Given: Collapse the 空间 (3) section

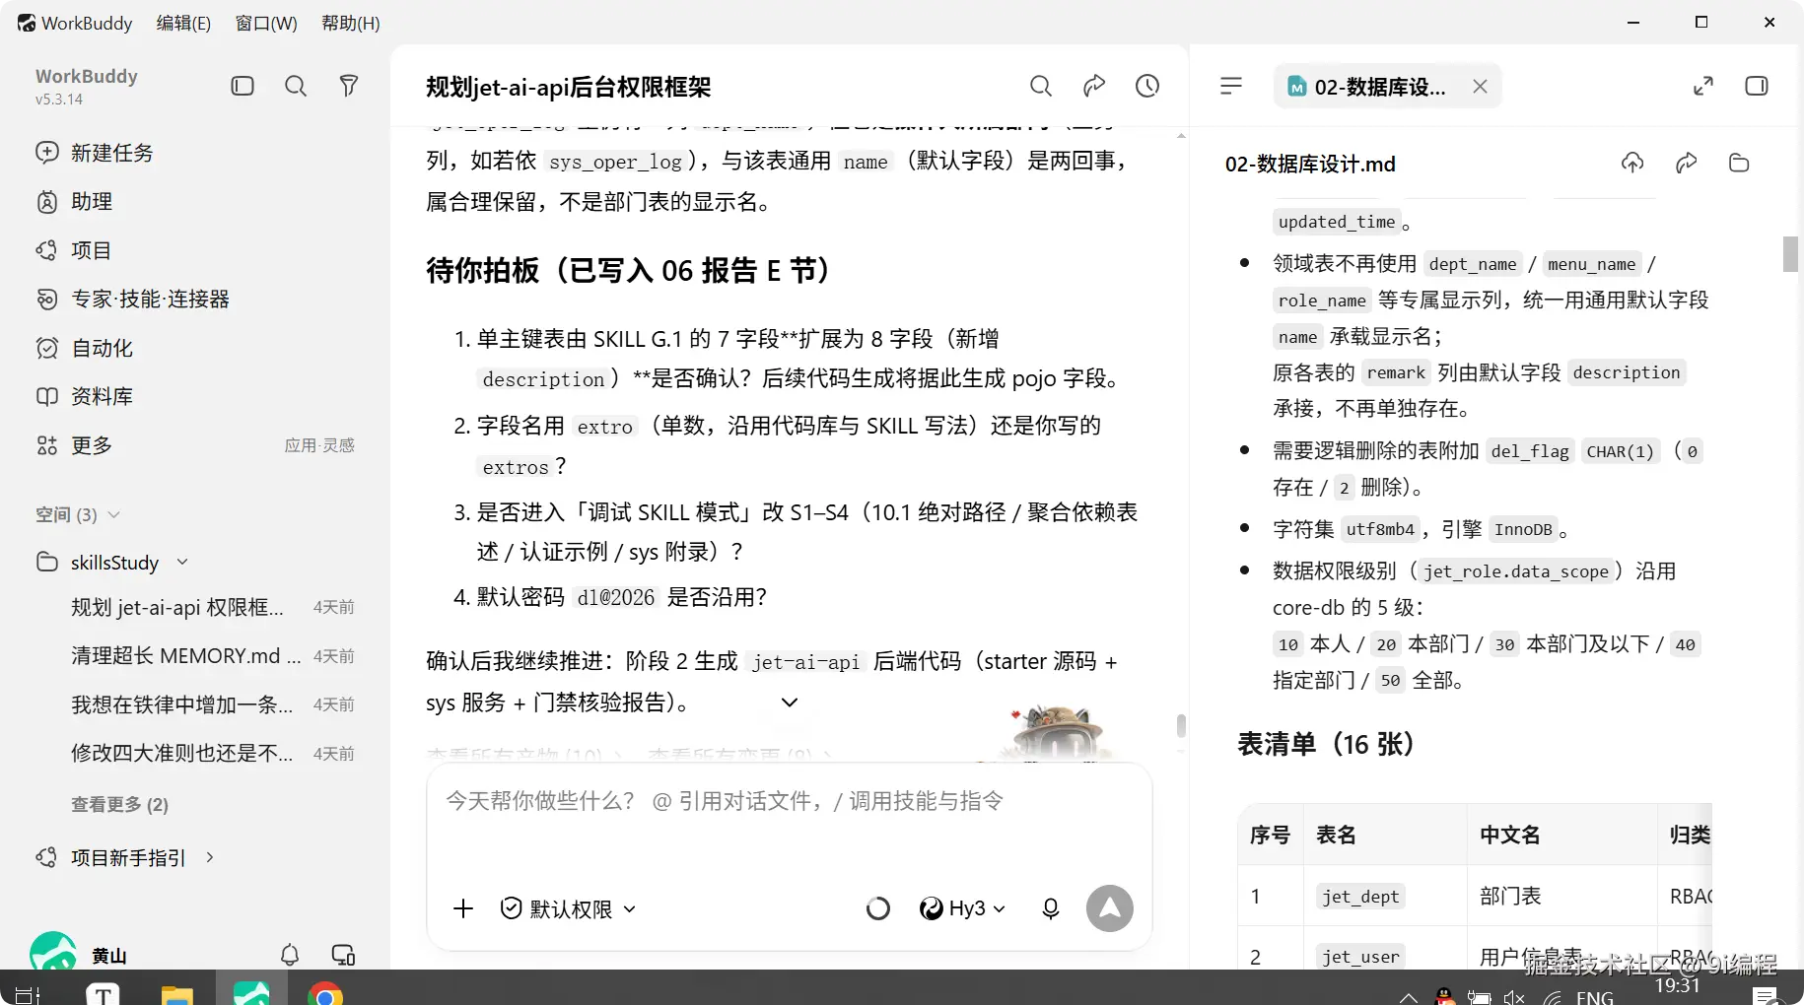Looking at the screenshot, I should coord(78,514).
